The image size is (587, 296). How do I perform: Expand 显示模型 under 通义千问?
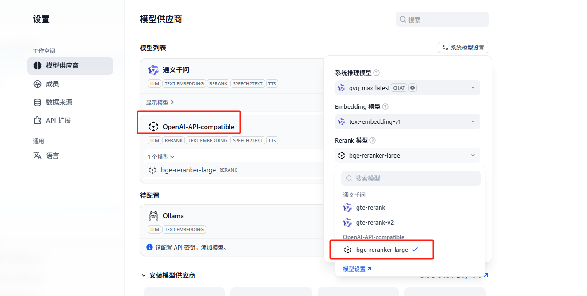(x=160, y=102)
